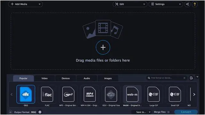Screen dimensions: 205x115
Task: Switch to the Popular tab
Action: (x=23, y=78)
